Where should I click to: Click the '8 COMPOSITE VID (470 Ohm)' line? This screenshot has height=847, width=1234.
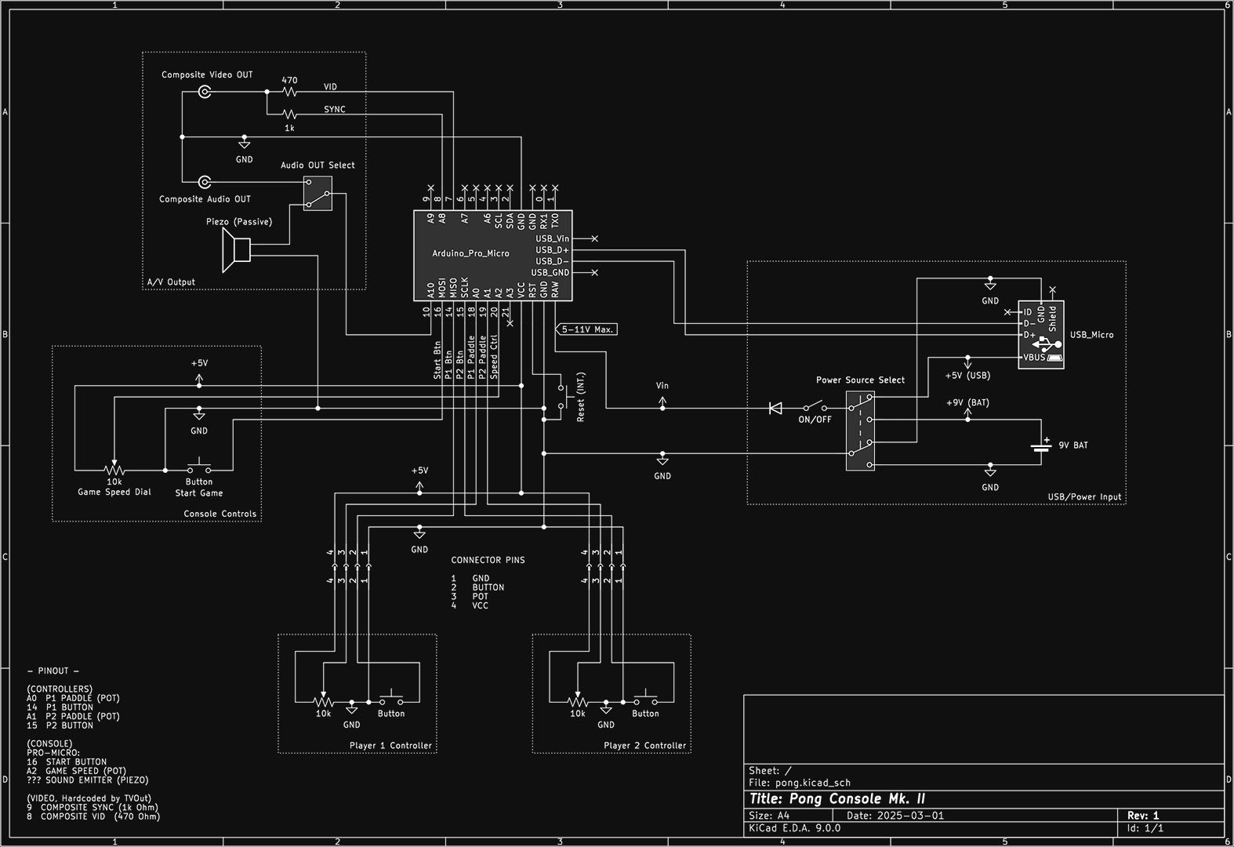pos(93,816)
